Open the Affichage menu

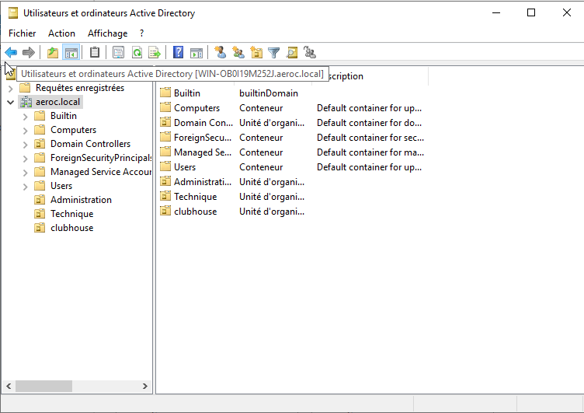click(x=107, y=33)
